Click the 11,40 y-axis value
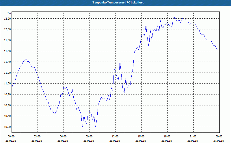This screenshot has width=231, height=144. click(x=8, y=62)
